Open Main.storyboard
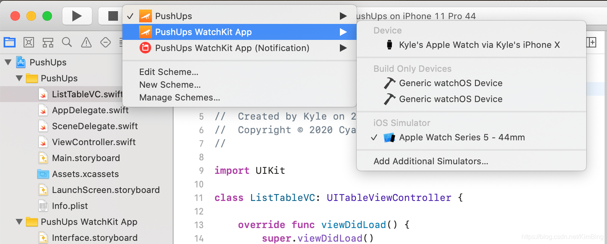Image resolution: width=607 pixels, height=244 pixels. pyautogui.click(x=86, y=158)
